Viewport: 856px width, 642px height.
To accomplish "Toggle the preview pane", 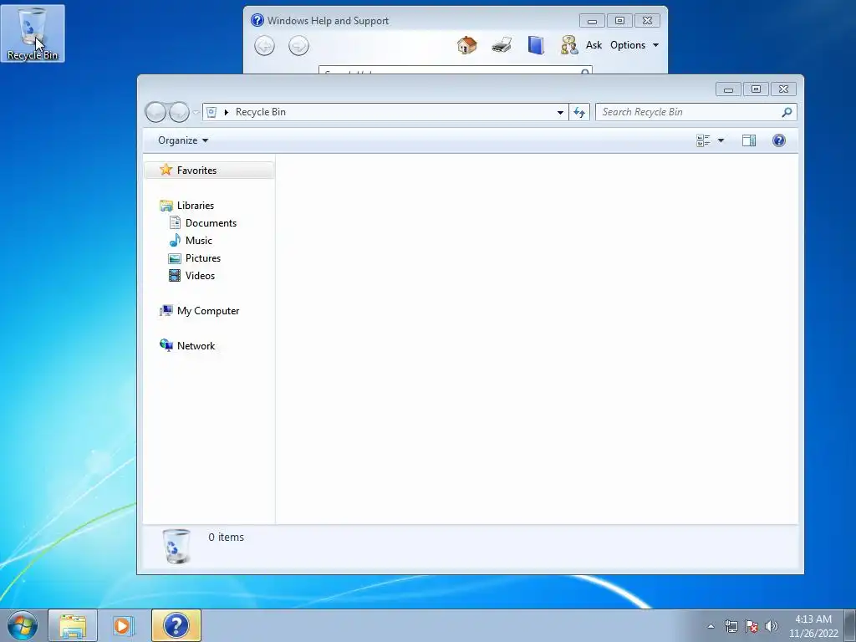I will (749, 140).
